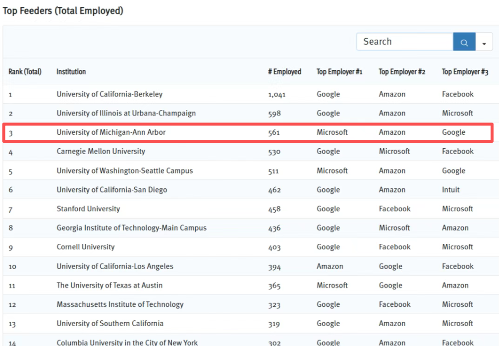Select Stanford University in the table
499x346 pixels.
click(x=88, y=209)
